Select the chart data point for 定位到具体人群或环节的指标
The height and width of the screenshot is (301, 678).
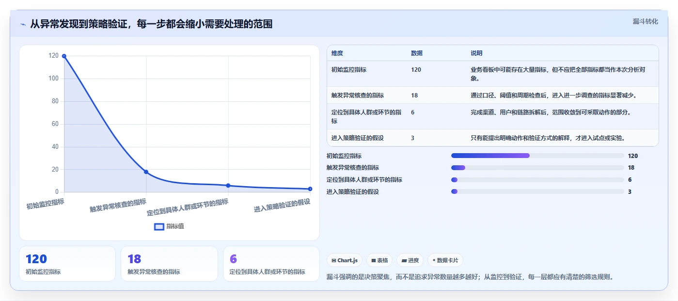228,186
